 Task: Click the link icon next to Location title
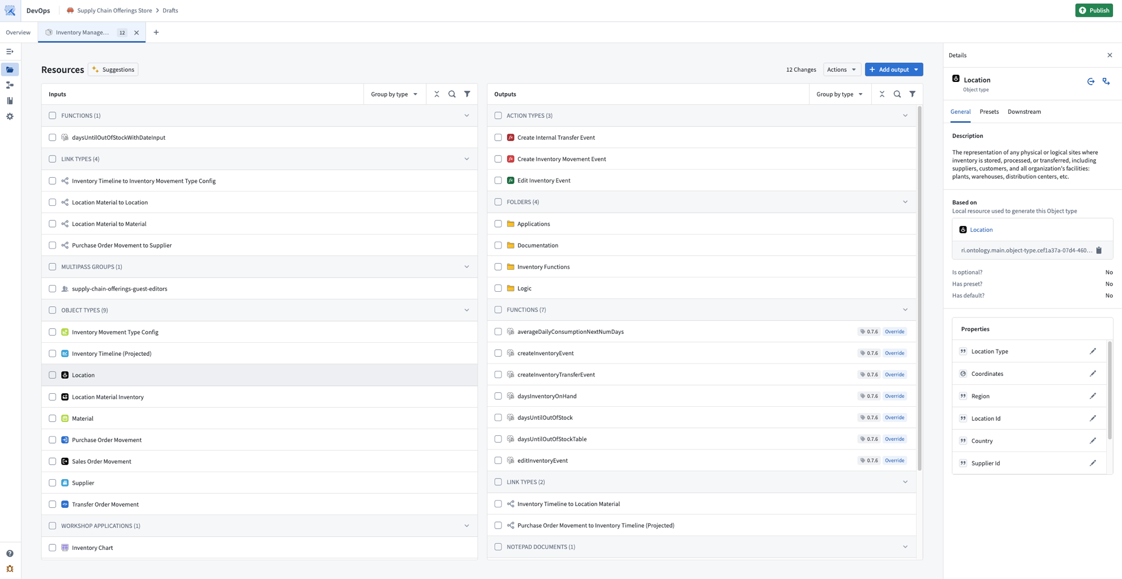coord(1106,81)
